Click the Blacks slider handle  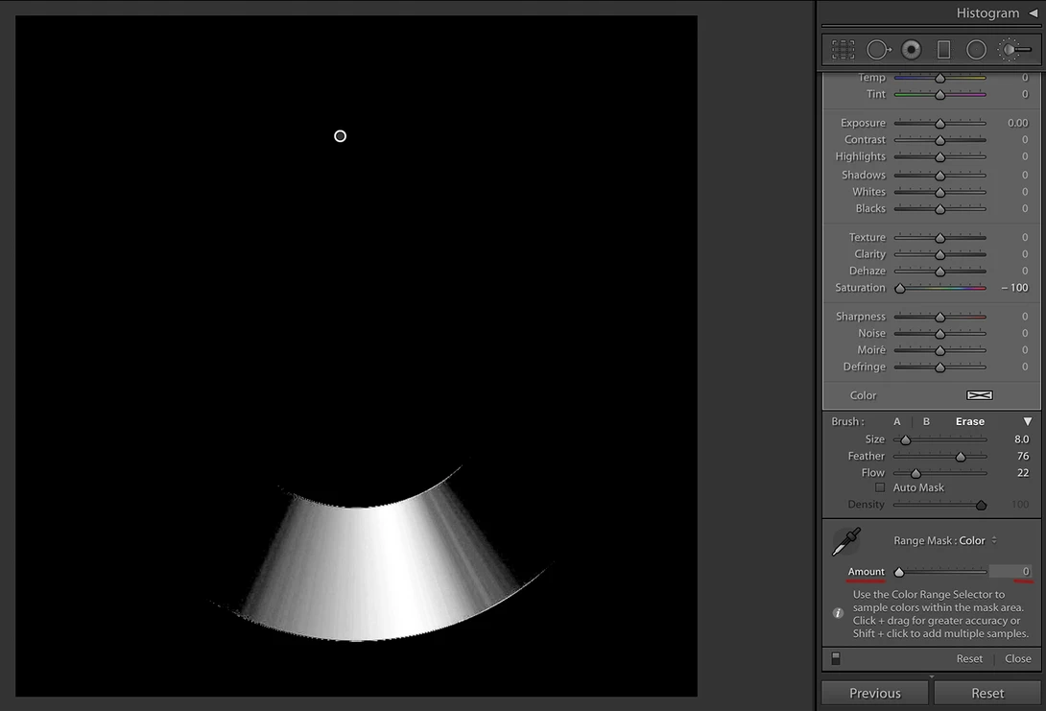click(x=939, y=209)
